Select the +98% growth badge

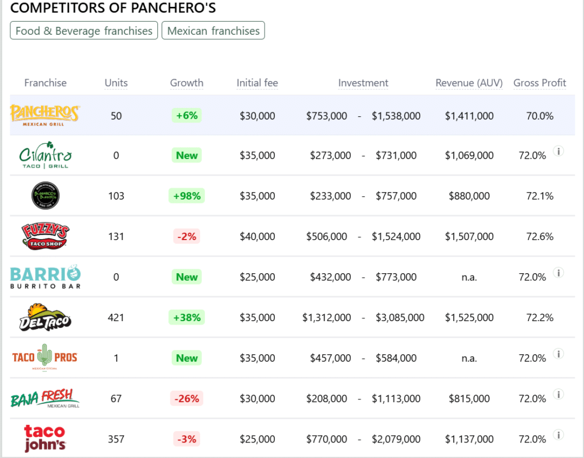pos(186,196)
